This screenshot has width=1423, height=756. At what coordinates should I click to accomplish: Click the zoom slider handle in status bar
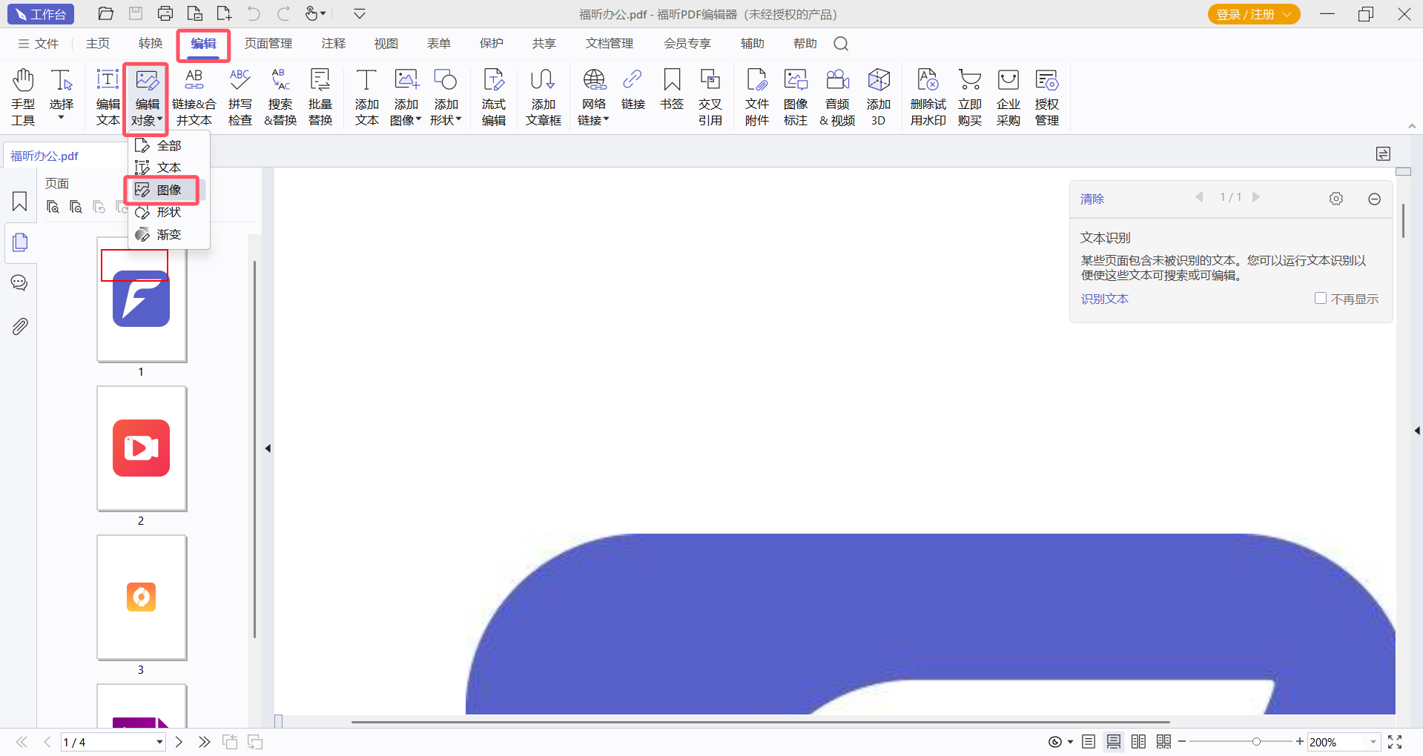1256,742
